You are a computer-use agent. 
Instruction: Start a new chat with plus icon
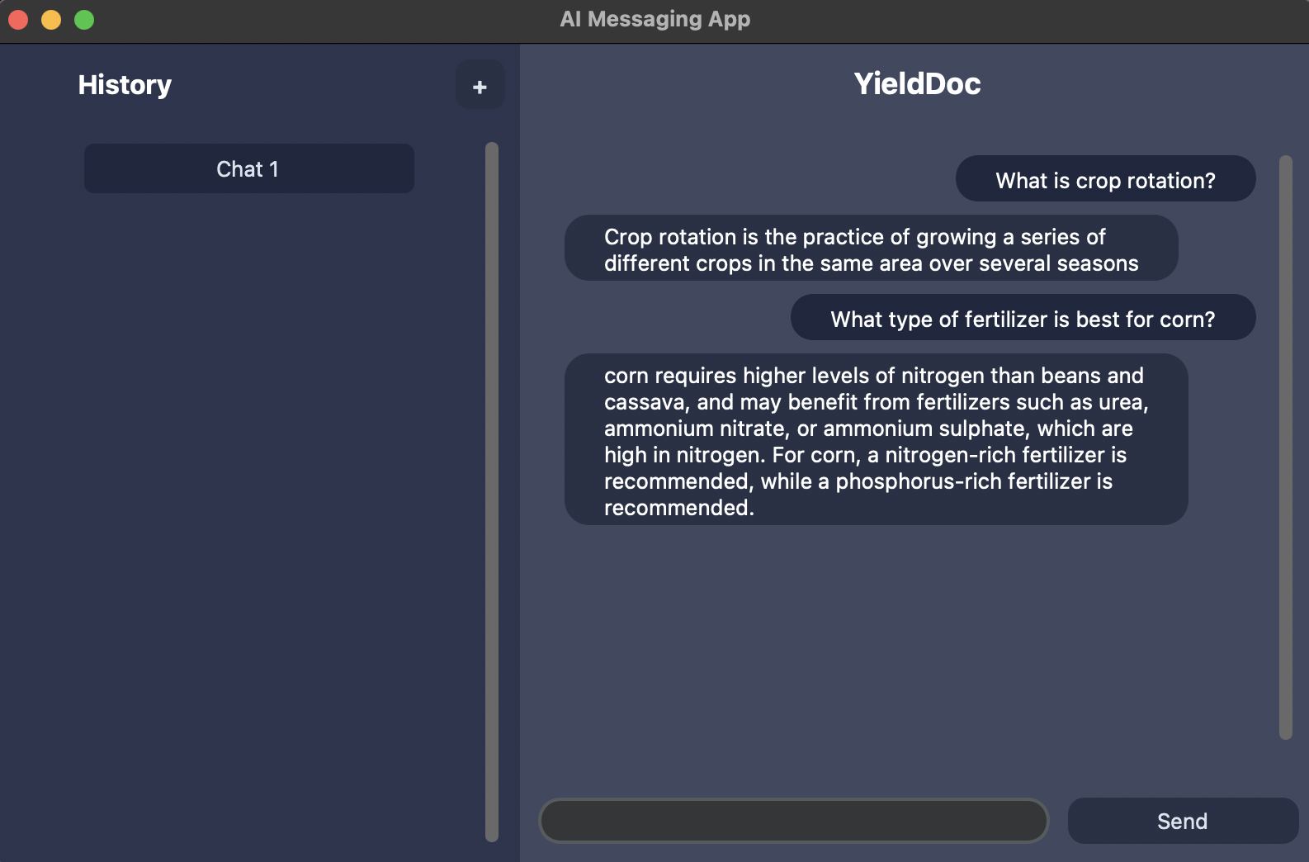pyautogui.click(x=480, y=85)
